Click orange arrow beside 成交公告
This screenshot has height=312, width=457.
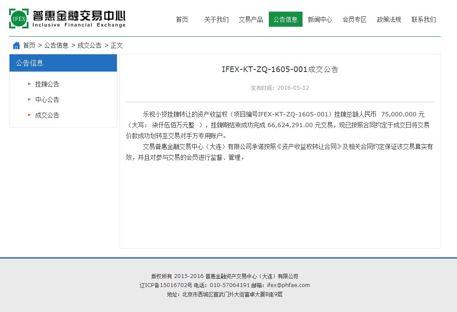(x=29, y=115)
